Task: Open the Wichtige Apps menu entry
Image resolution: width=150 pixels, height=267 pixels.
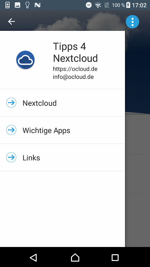Action: point(62,130)
